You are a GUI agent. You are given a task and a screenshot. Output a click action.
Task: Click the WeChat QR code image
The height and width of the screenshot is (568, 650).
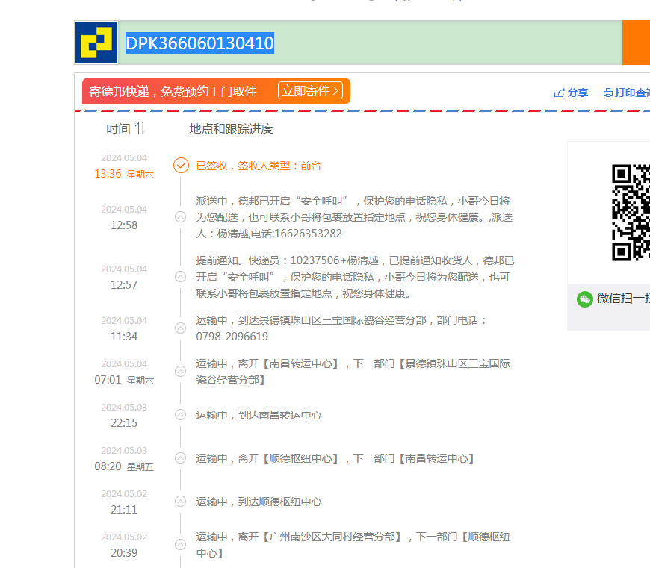631,213
